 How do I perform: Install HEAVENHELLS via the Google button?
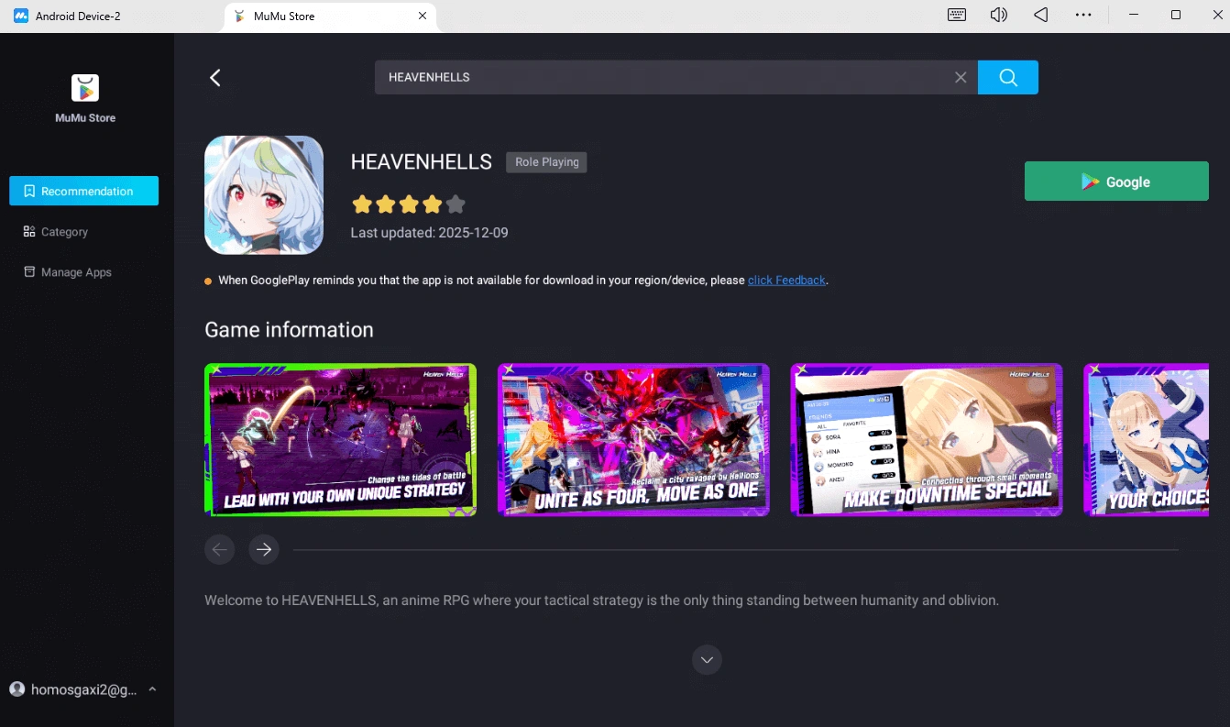[x=1115, y=181]
